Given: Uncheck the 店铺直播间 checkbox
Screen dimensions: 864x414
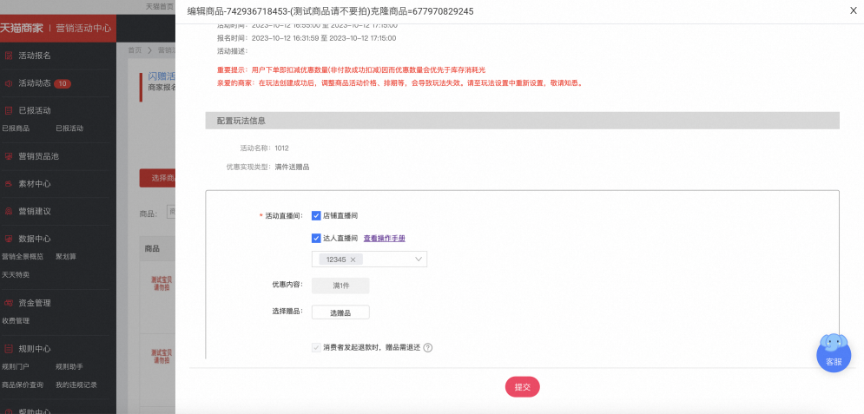Looking at the screenshot, I should click(x=316, y=216).
